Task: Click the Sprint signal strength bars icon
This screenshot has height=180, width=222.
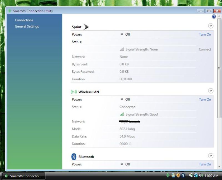Action: coord(122,49)
